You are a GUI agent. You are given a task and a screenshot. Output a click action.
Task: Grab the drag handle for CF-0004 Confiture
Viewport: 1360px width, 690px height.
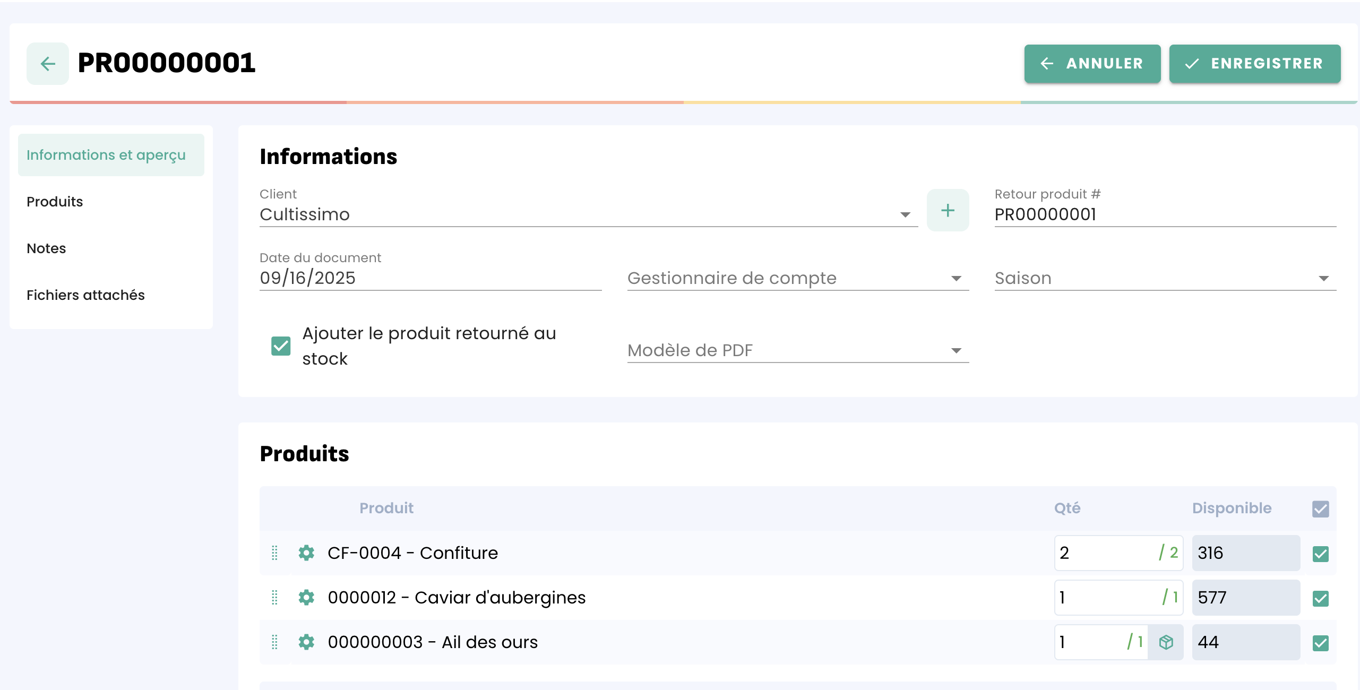click(274, 553)
